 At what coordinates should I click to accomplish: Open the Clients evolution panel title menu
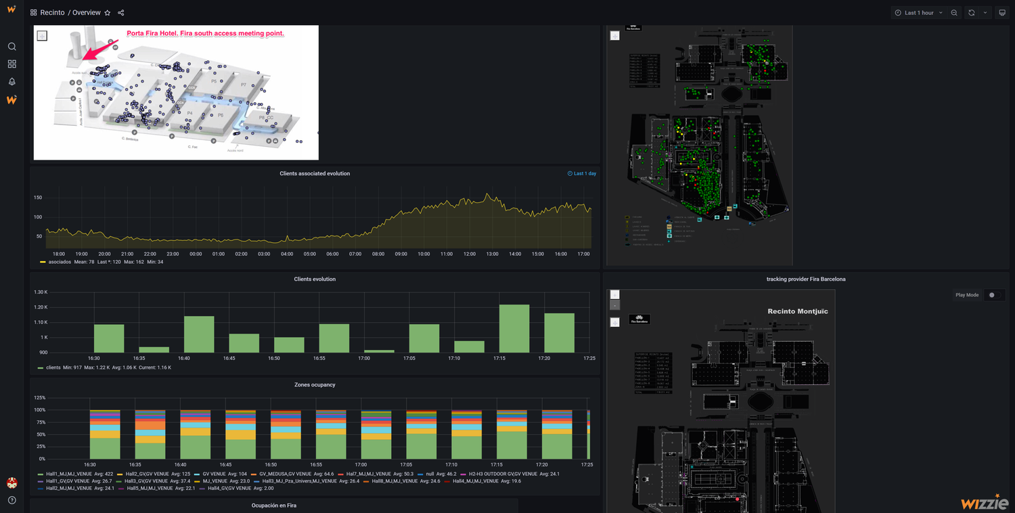click(x=315, y=278)
